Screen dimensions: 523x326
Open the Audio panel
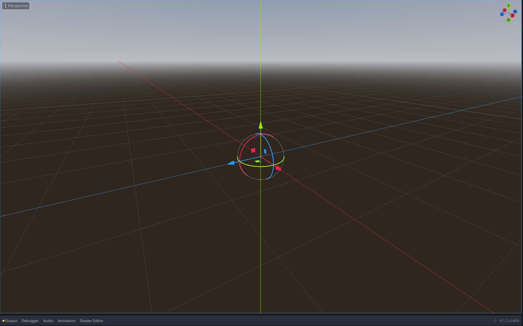tap(48, 320)
